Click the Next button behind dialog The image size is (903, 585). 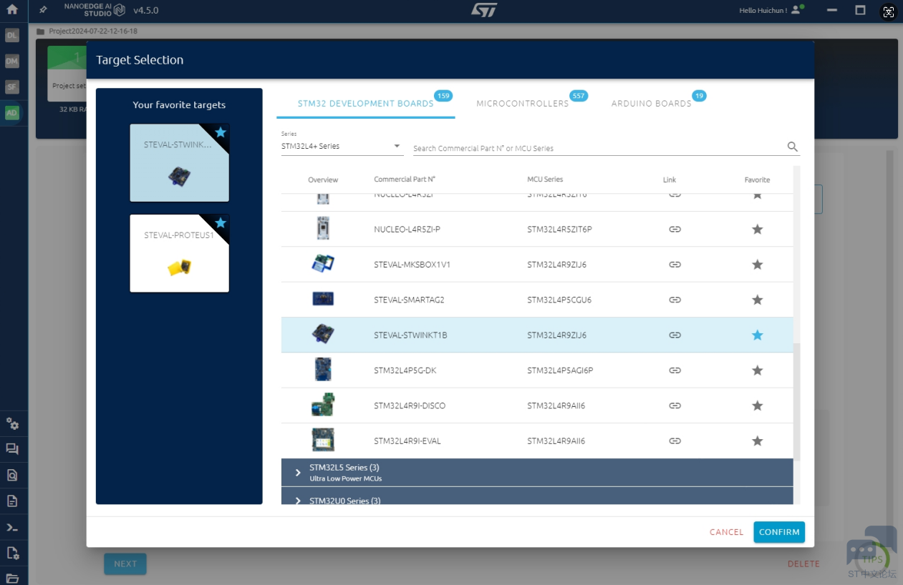[x=125, y=564]
